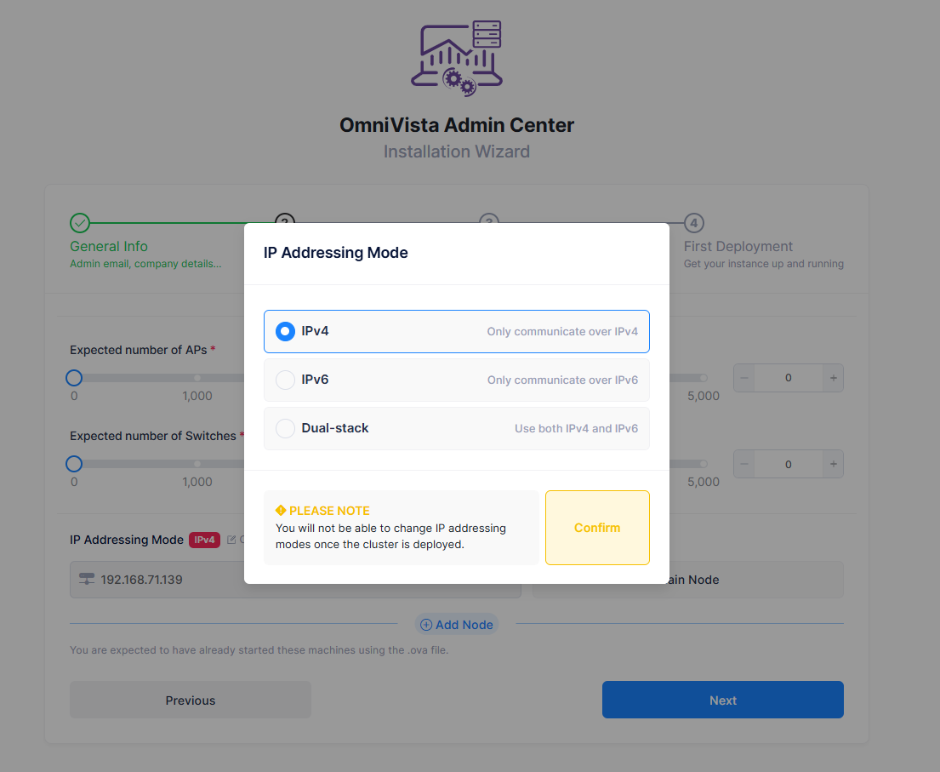The width and height of the screenshot is (940, 772).
Task: Click the server icon in IP field
Action: [x=87, y=579]
